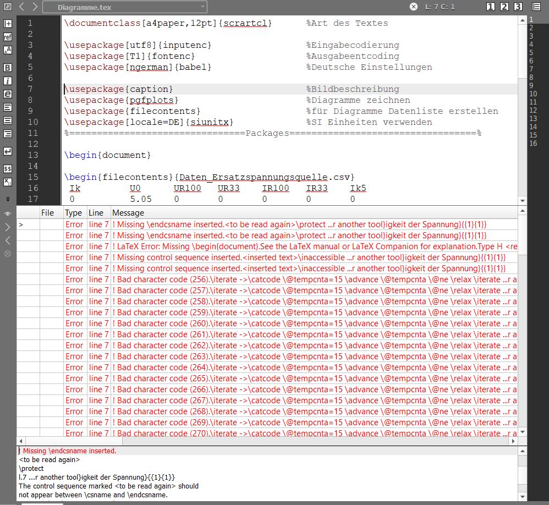This screenshot has width=549, height=505.
Task: Open the Diagramme.tex document dropdown
Action: pyautogui.click(x=125, y=7)
